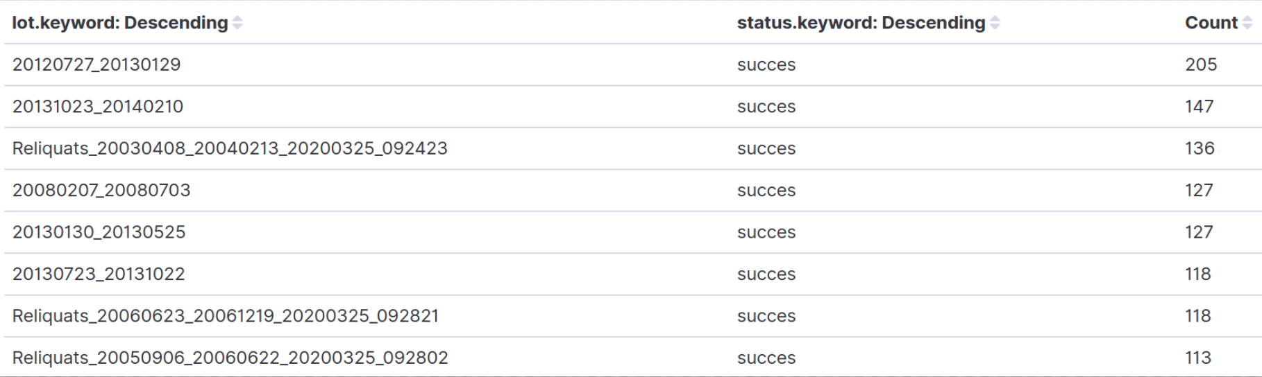Click succes status in first row
Viewport: 1262px width, 377px height.
click(x=766, y=65)
